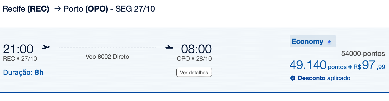
Task: Click the 08:00 arrival time
Action: pyautogui.click(x=196, y=49)
